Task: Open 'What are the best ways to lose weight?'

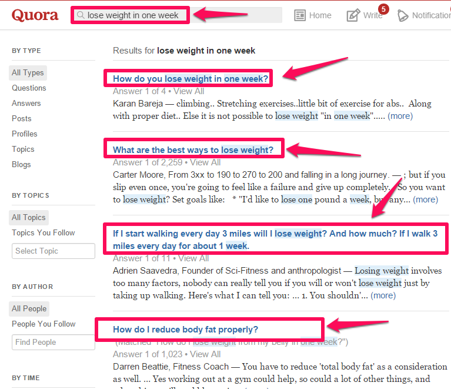Action: pos(193,149)
